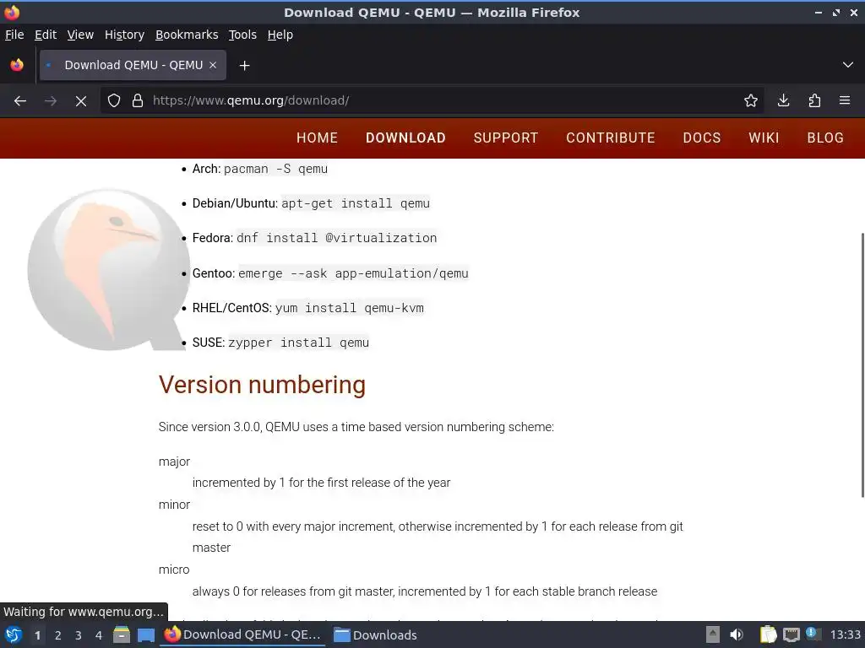Click the 'major' term label
This screenshot has width=865, height=648.
[174, 462]
